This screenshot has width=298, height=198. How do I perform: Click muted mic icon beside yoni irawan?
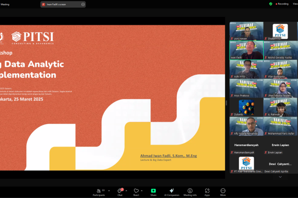click(232, 39)
